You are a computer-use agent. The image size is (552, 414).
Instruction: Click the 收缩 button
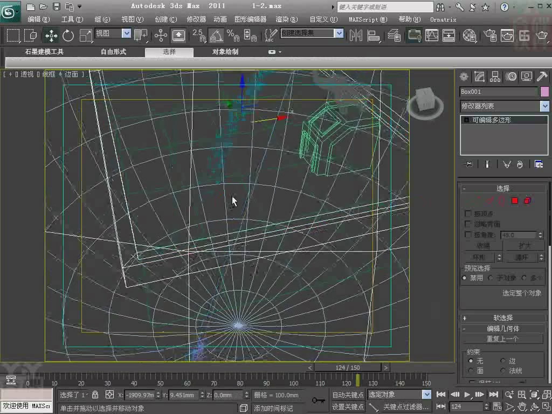484,245
